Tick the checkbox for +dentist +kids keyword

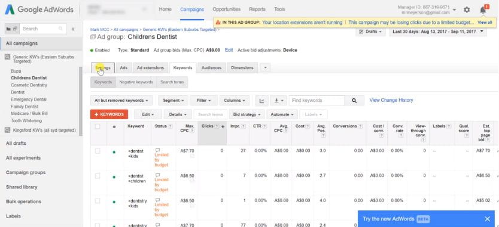[x=98, y=151]
